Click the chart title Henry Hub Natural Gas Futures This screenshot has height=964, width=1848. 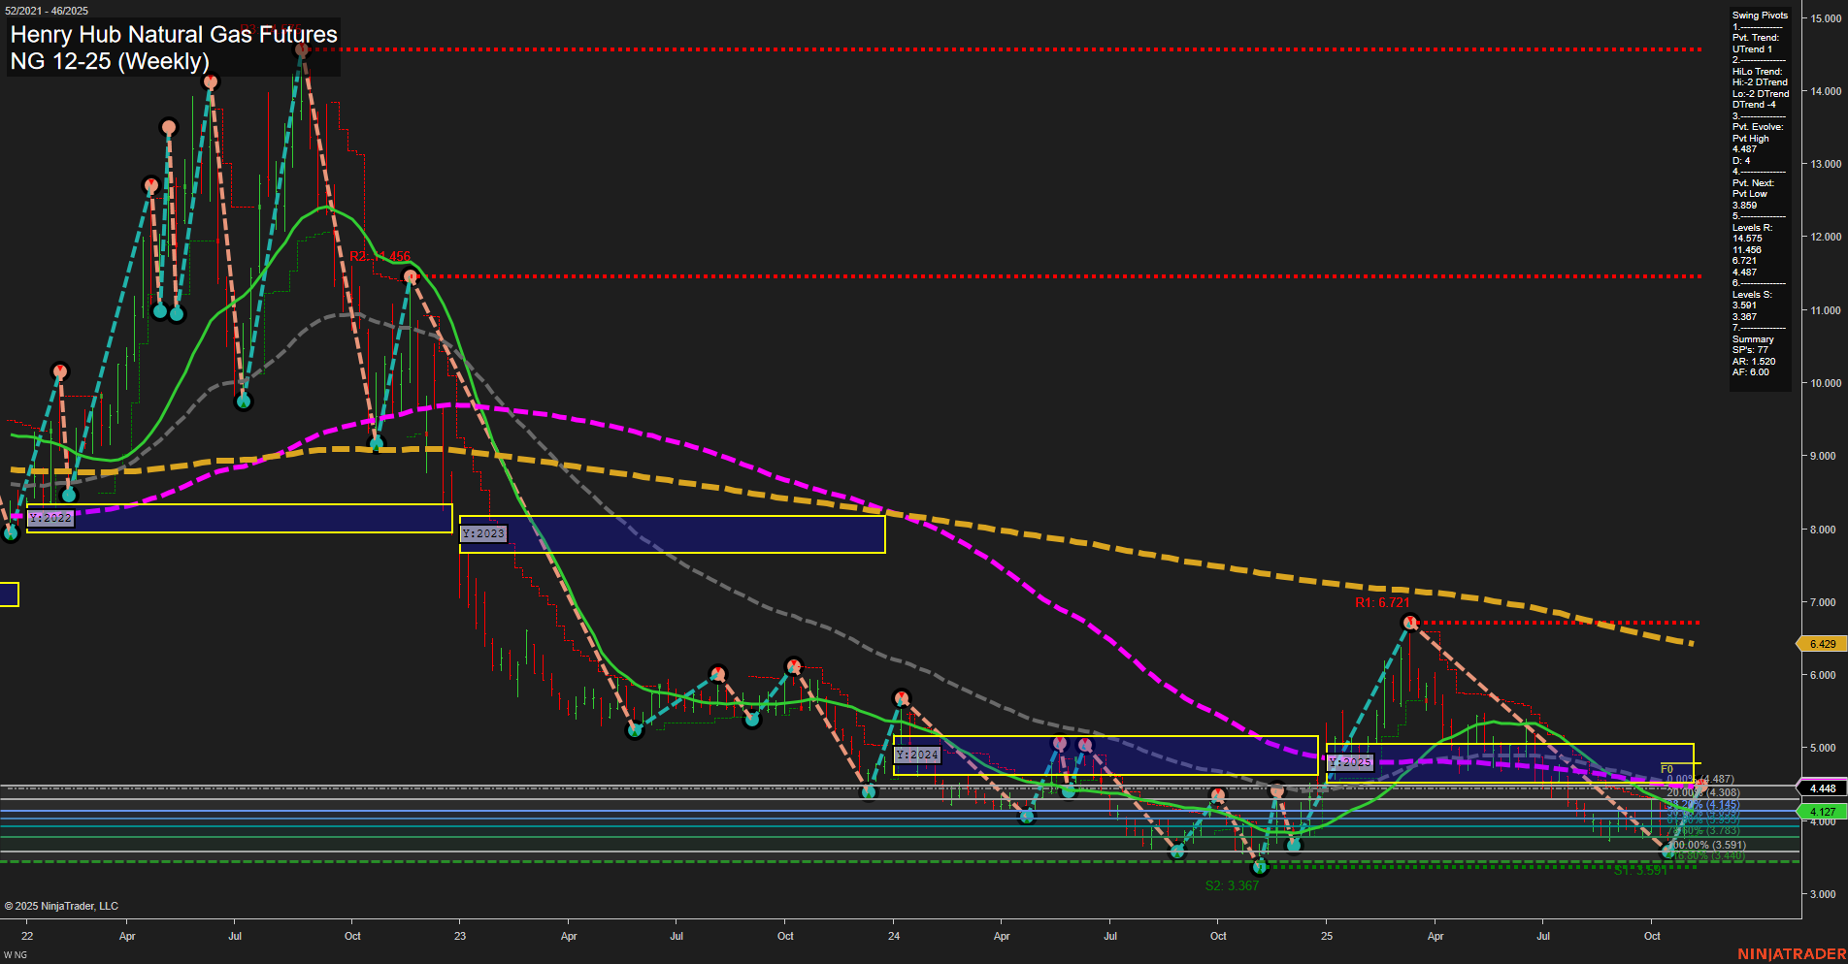click(x=173, y=35)
